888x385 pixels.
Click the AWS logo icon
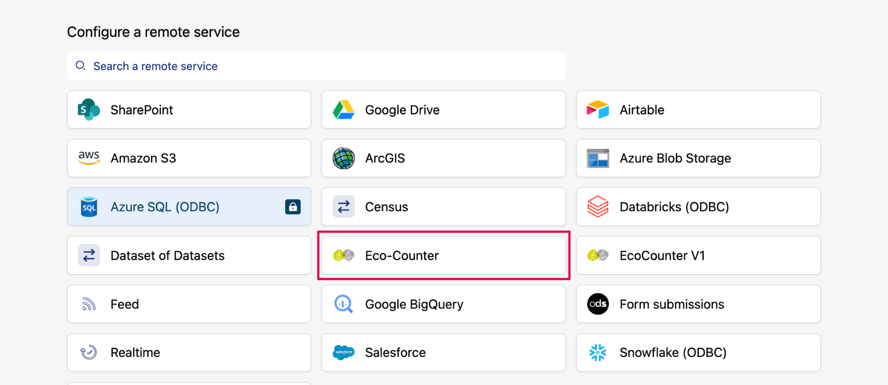[89, 158]
